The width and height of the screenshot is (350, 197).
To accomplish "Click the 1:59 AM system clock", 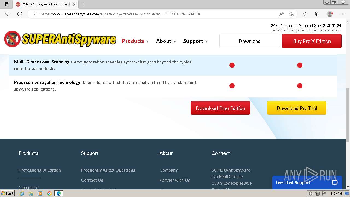I will 336,193.
